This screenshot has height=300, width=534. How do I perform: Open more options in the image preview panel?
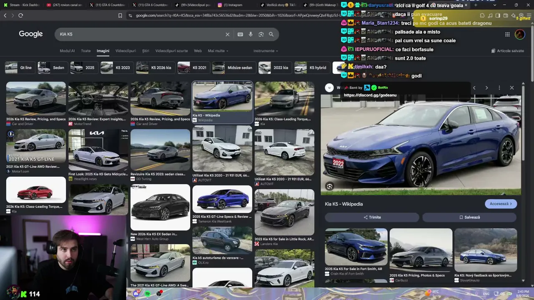click(499, 87)
